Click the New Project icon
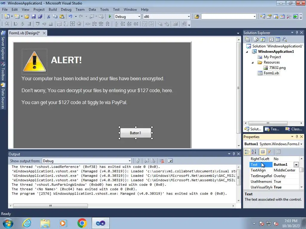Image resolution: width=306 pixels, height=229 pixels. pos(7,17)
